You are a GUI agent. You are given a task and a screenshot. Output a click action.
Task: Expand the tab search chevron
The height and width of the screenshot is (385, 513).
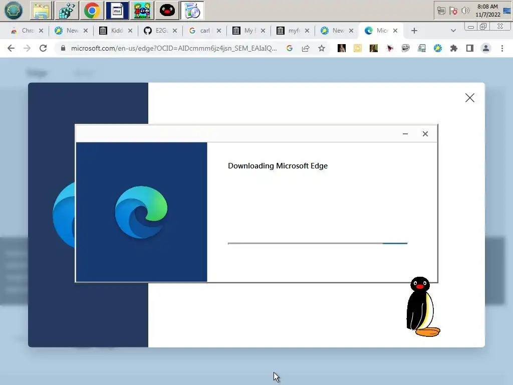tap(453, 31)
